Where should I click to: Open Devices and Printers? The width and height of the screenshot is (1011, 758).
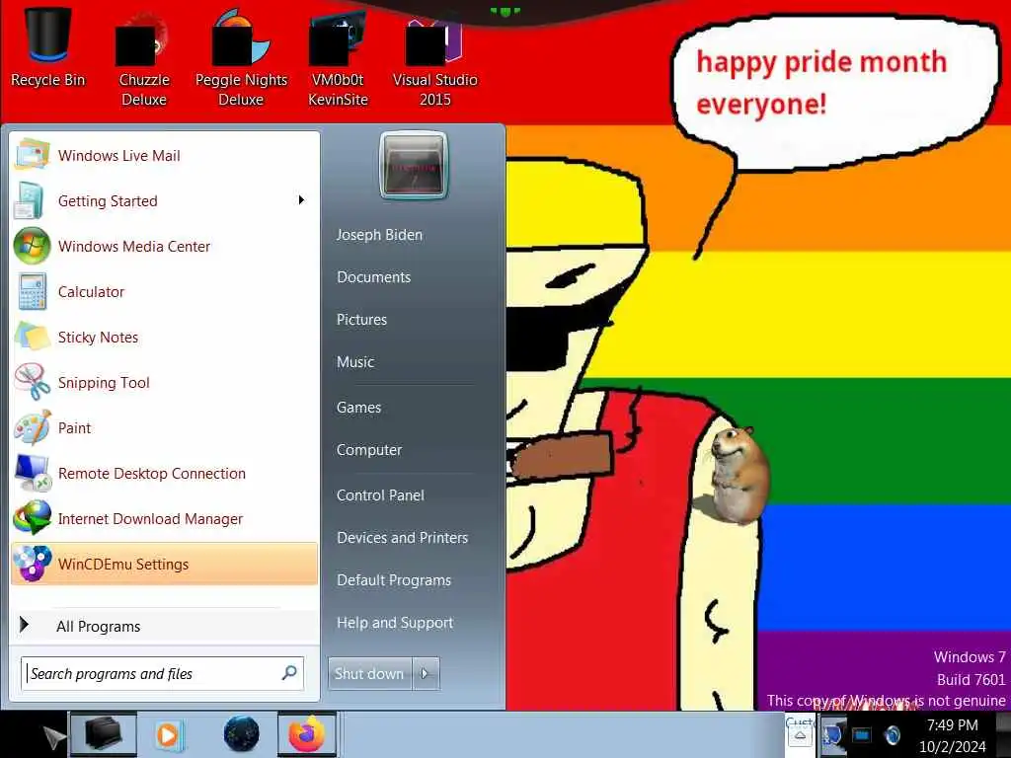[403, 538]
